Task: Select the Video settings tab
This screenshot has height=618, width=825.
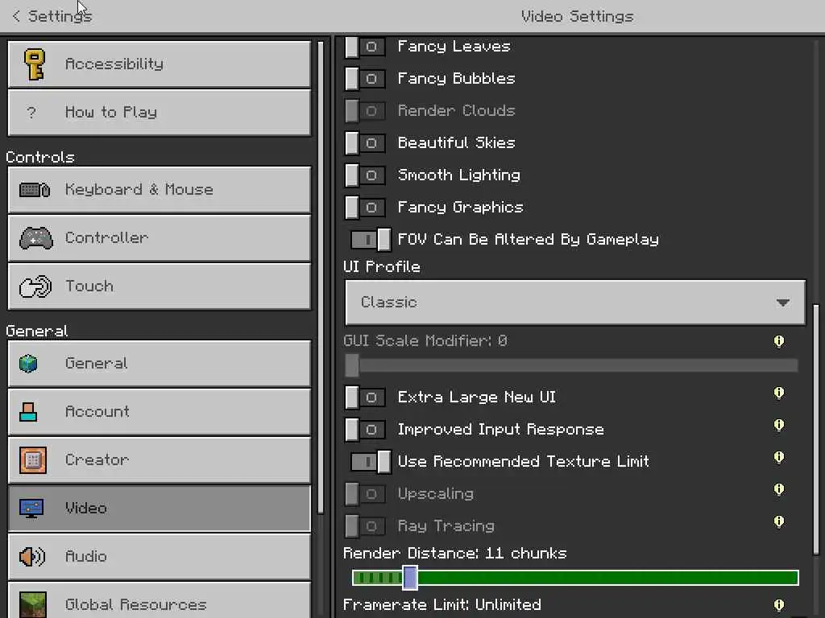Action: coord(160,509)
